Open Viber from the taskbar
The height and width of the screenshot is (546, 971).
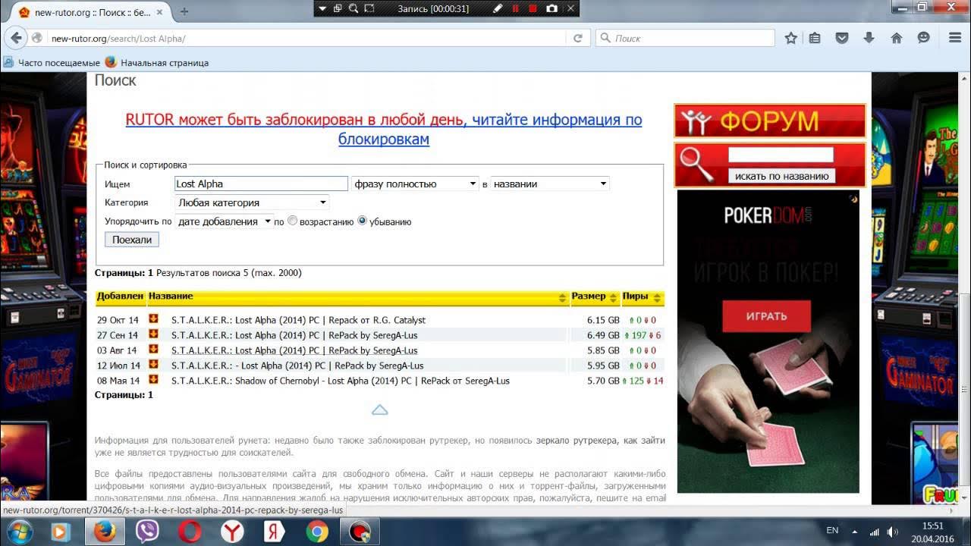(147, 532)
